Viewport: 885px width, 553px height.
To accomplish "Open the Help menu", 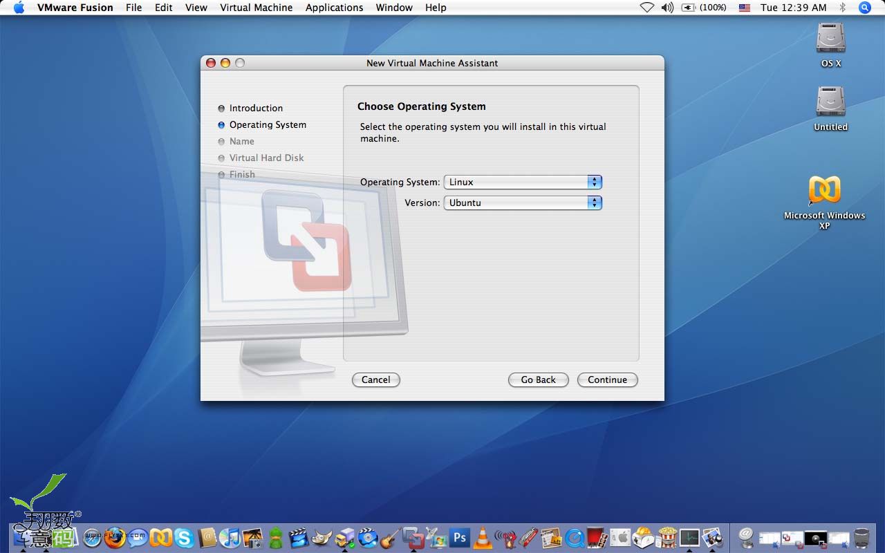I will (436, 8).
